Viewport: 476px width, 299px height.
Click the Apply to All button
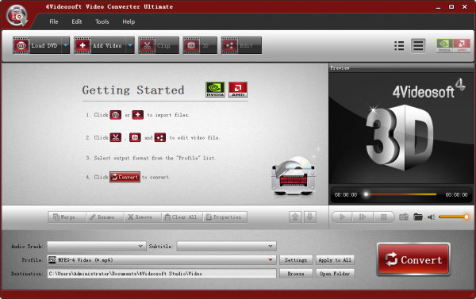[335, 260]
